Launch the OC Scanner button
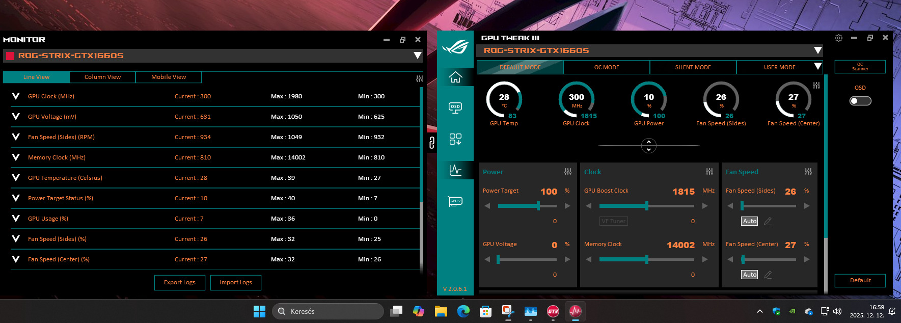Image resolution: width=901 pixels, height=323 pixels. tap(860, 67)
